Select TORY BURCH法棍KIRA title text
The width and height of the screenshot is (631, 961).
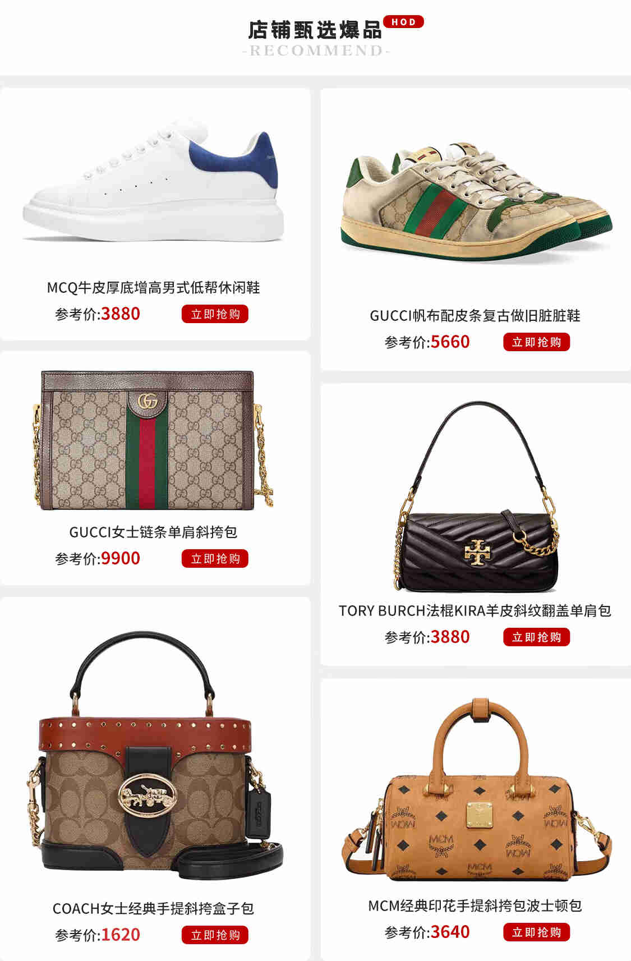pos(475,610)
